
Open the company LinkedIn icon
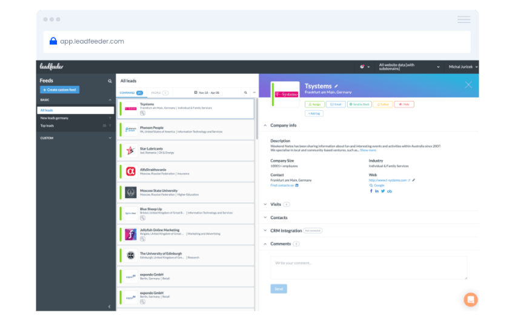coord(377,191)
